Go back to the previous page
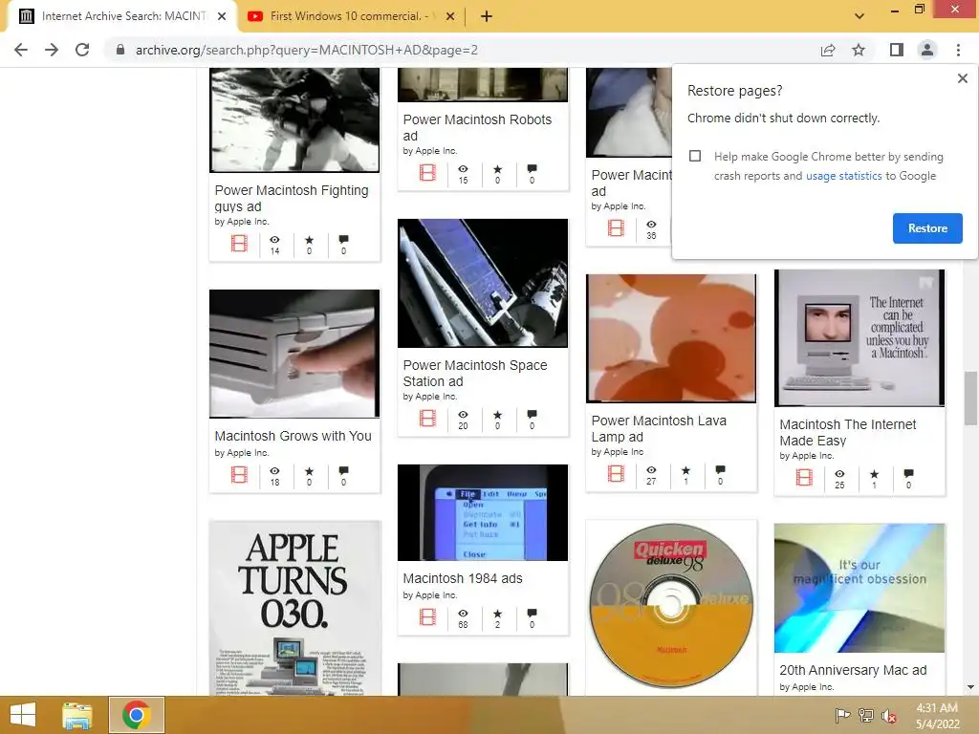 21,50
